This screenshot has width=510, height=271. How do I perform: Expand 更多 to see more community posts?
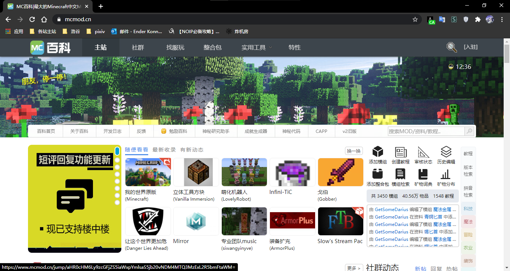click(354, 267)
